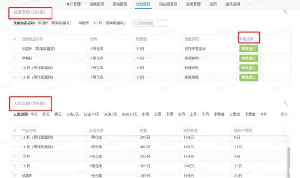This screenshot has width=300, height=178.
Task: Sort by 抽检不良数 column header
Action: click(x=243, y=131)
